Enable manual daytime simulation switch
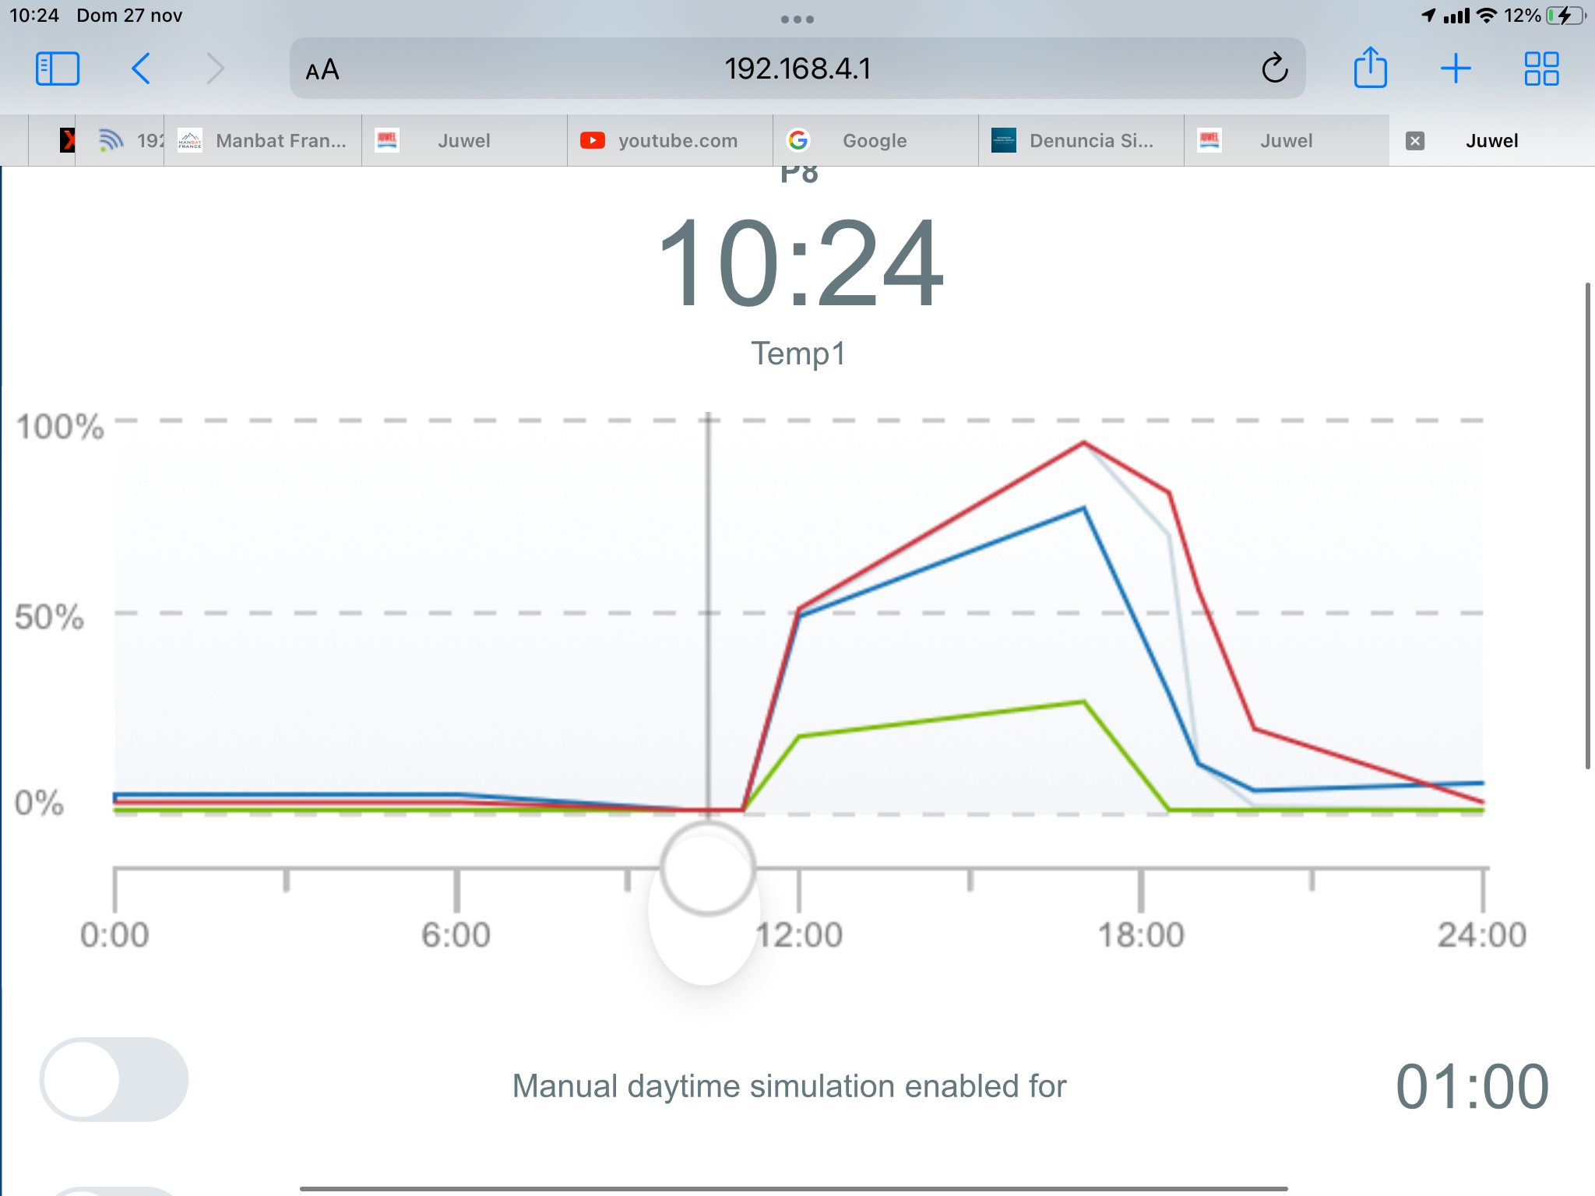The height and width of the screenshot is (1196, 1595). 114,1079
